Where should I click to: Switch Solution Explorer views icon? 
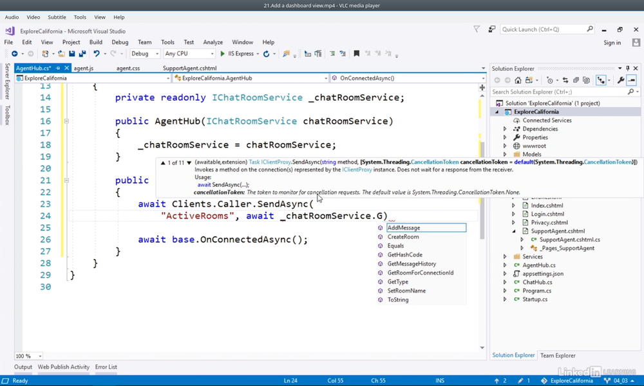coord(529,81)
